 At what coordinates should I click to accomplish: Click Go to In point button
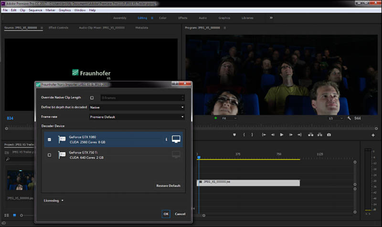(x=264, y=134)
